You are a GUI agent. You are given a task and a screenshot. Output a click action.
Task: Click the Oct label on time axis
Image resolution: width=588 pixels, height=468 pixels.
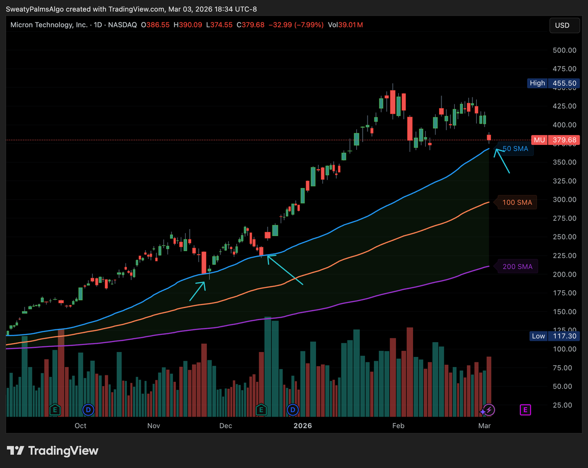[81, 425]
